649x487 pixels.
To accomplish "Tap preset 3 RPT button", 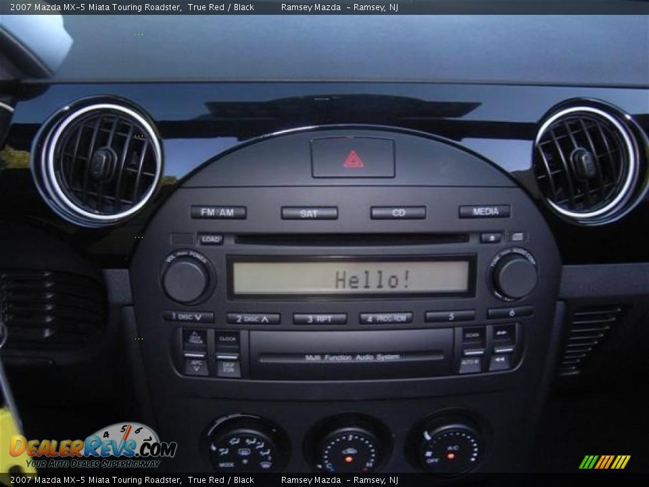I will (320, 319).
